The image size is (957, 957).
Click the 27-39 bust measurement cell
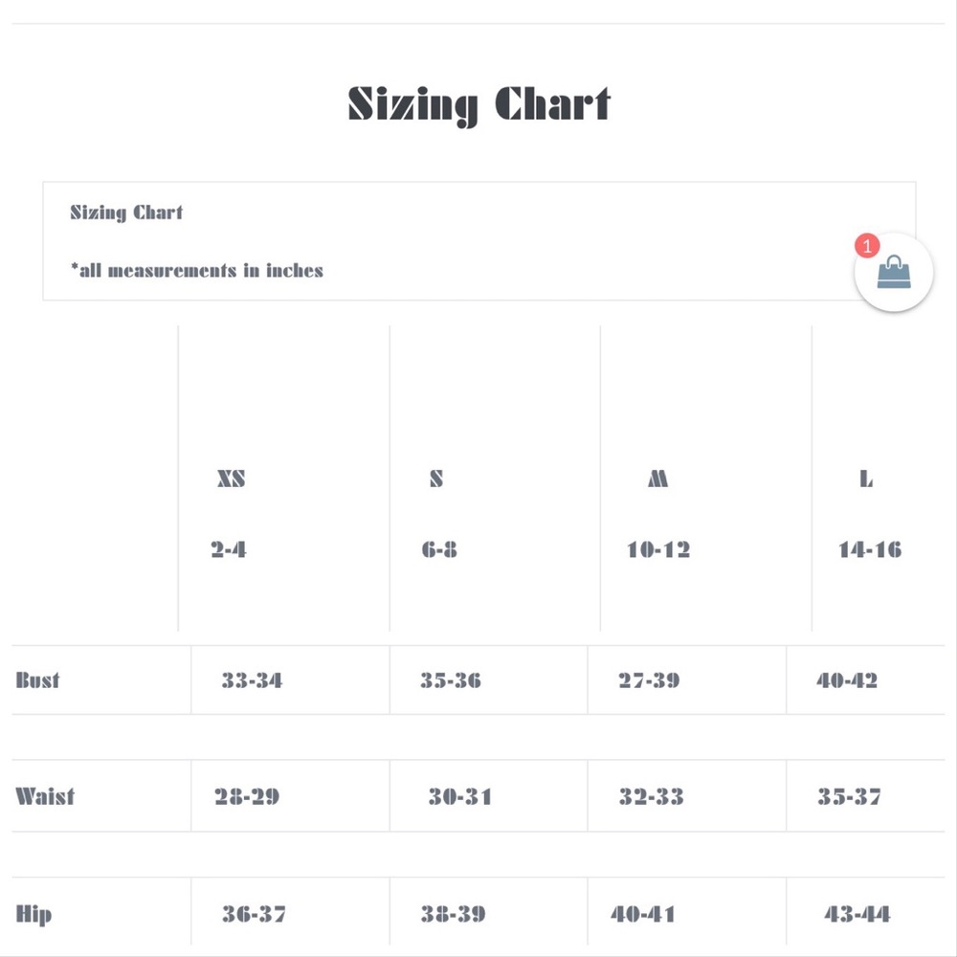coord(649,680)
